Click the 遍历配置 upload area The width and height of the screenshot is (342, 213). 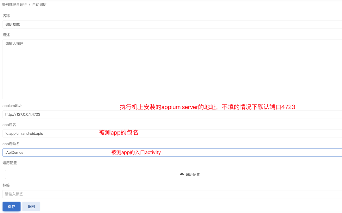point(174,175)
